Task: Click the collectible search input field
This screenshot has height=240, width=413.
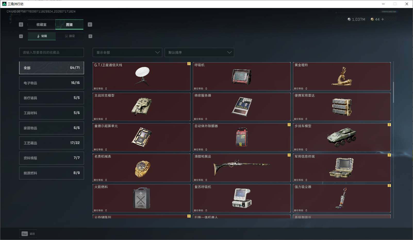Action: coord(52,52)
